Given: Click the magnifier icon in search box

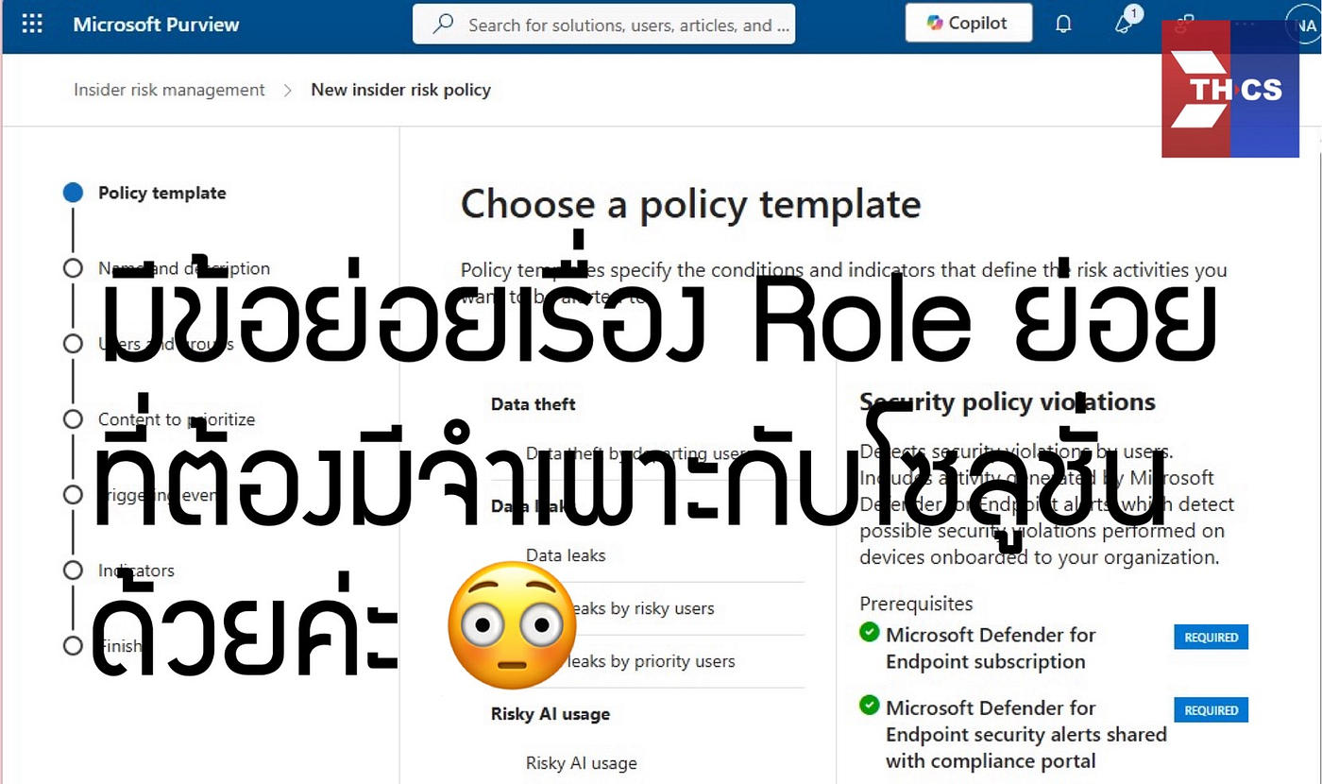Looking at the screenshot, I should (443, 25).
